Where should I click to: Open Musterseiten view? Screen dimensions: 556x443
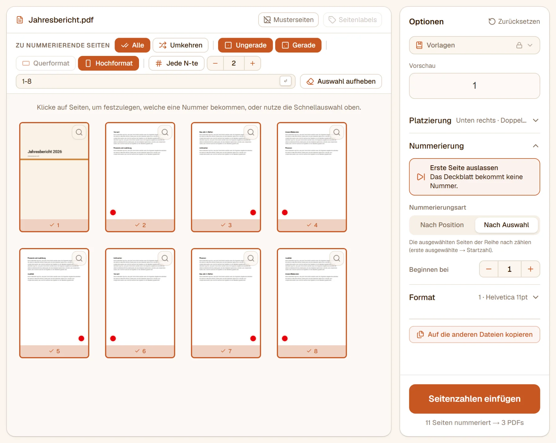[x=289, y=20]
